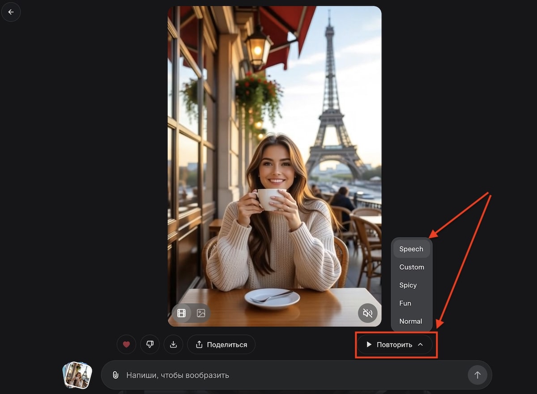Click the paperclip attachment icon

coord(115,375)
